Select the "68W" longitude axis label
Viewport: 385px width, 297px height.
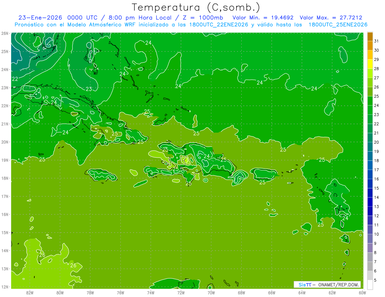(242, 293)
